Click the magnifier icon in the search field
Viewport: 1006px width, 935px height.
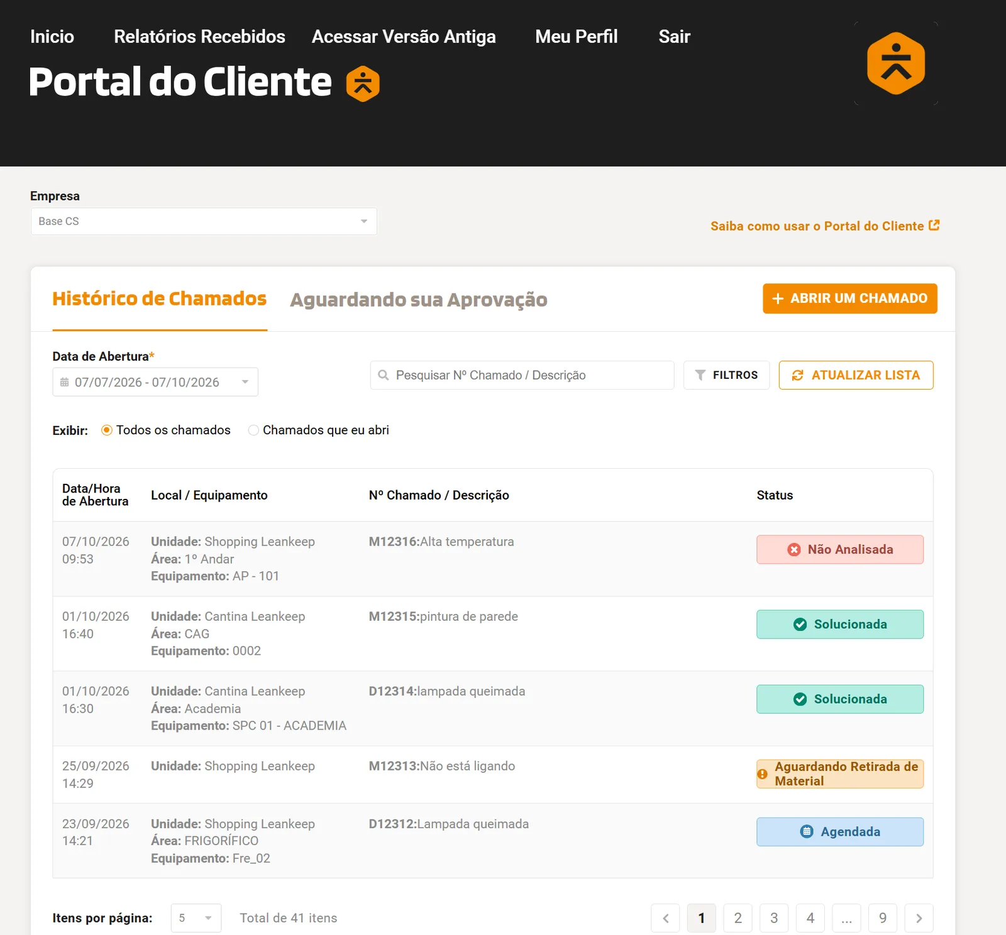pyautogui.click(x=383, y=375)
